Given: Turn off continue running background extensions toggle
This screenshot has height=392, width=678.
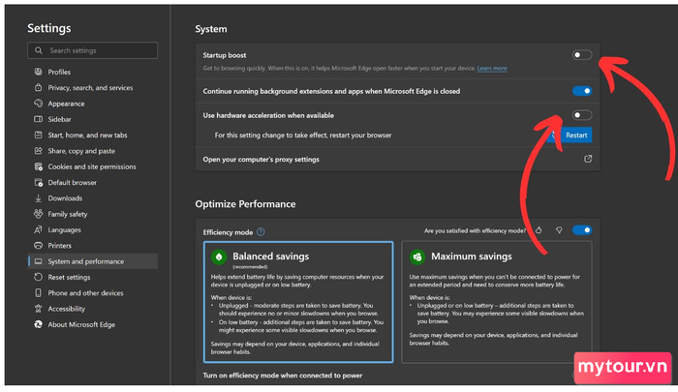Looking at the screenshot, I should [x=581, y=91].
